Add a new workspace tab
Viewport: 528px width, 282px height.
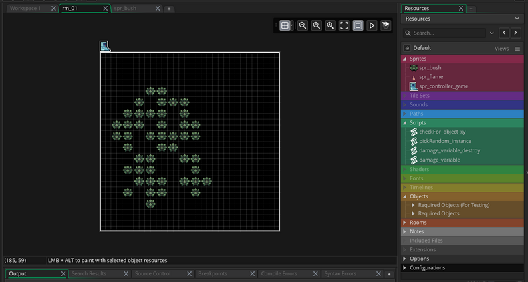pos(169,9)
